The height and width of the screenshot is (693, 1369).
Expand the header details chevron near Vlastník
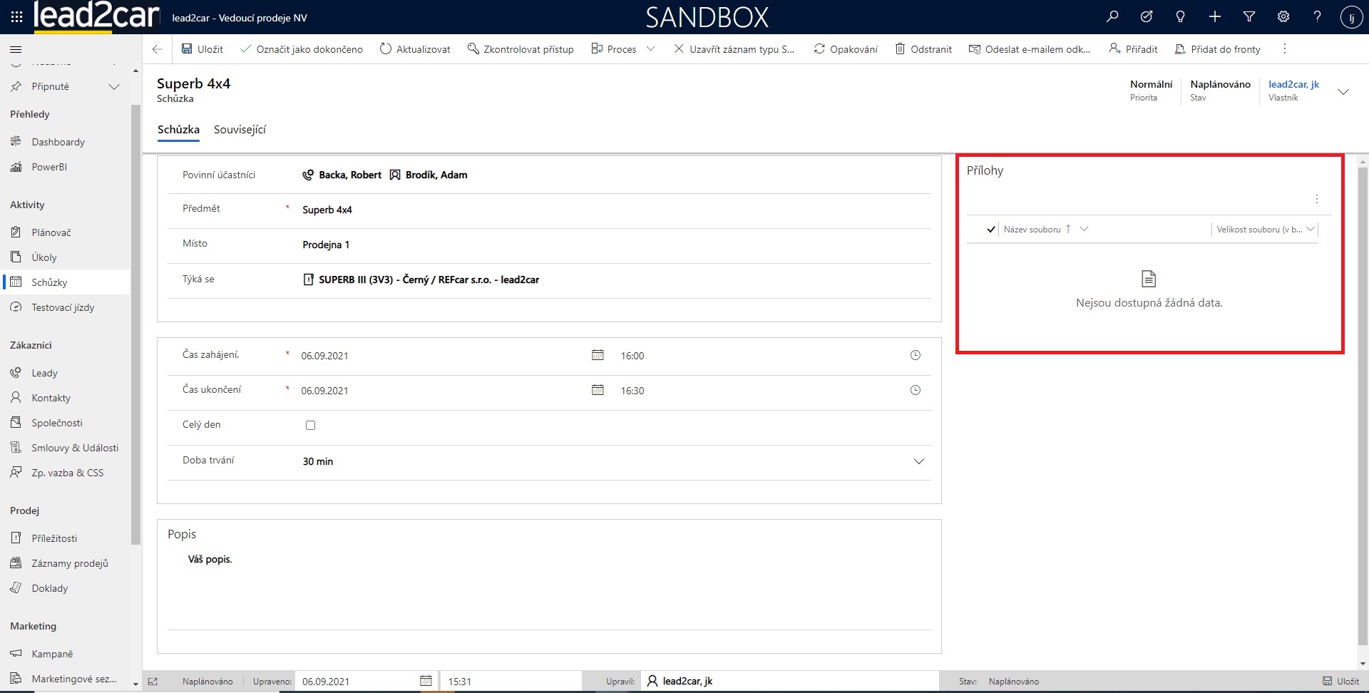point(1343,92)
